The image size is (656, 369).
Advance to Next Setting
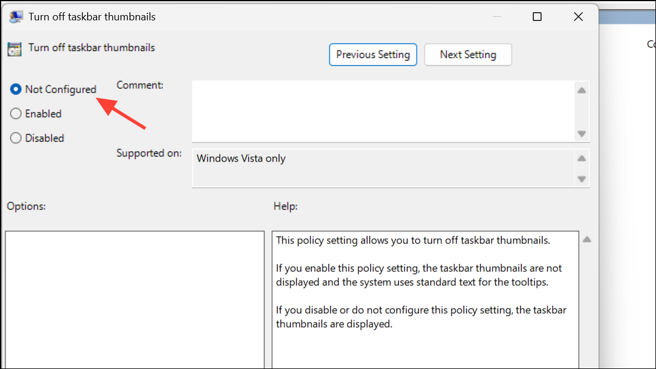pyautogui.click(x=468, y=55)
